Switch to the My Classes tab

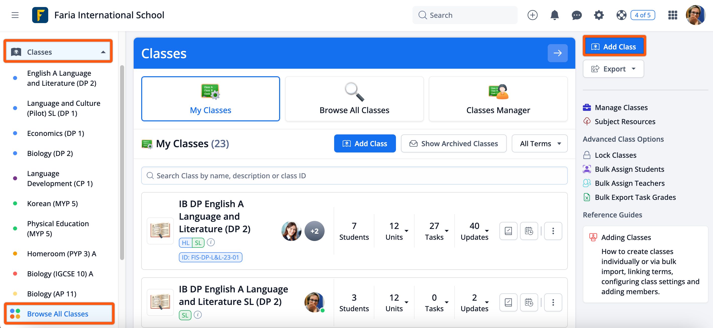pos(210,99)
